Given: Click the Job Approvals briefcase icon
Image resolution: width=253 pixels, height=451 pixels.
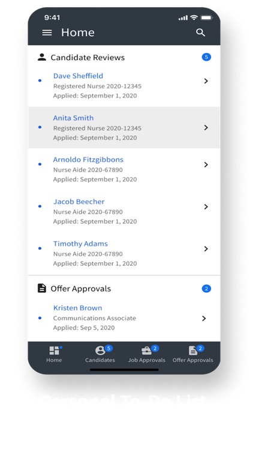Looking at the screenshot, I should [146, 351].
